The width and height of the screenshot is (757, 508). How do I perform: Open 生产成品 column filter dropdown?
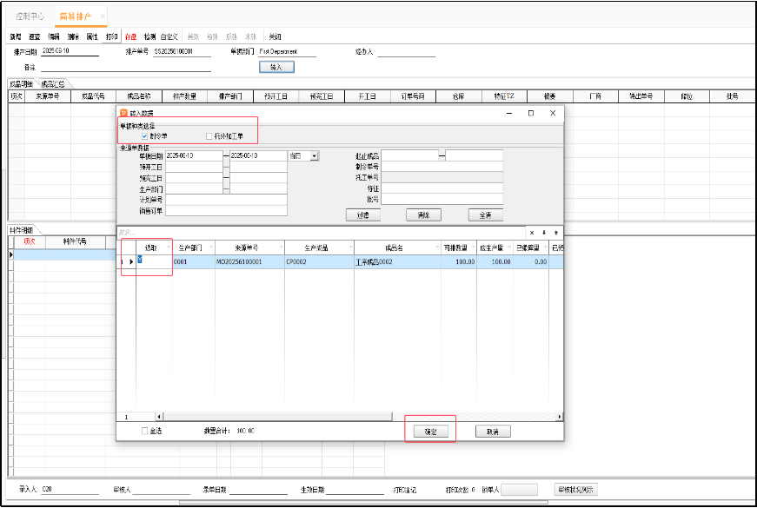pos(349,247)
